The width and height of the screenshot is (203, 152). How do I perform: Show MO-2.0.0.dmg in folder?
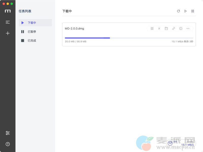[166, 29]
